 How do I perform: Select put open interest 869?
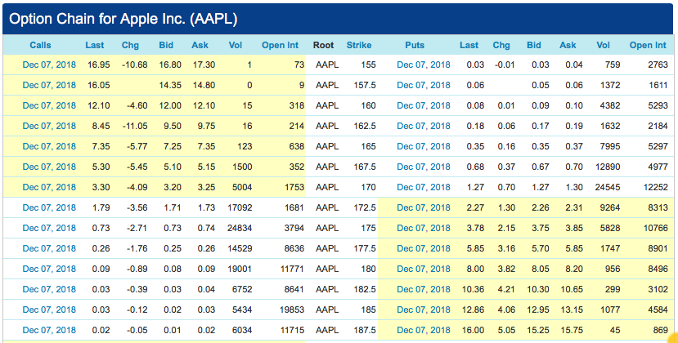[660, 330]
